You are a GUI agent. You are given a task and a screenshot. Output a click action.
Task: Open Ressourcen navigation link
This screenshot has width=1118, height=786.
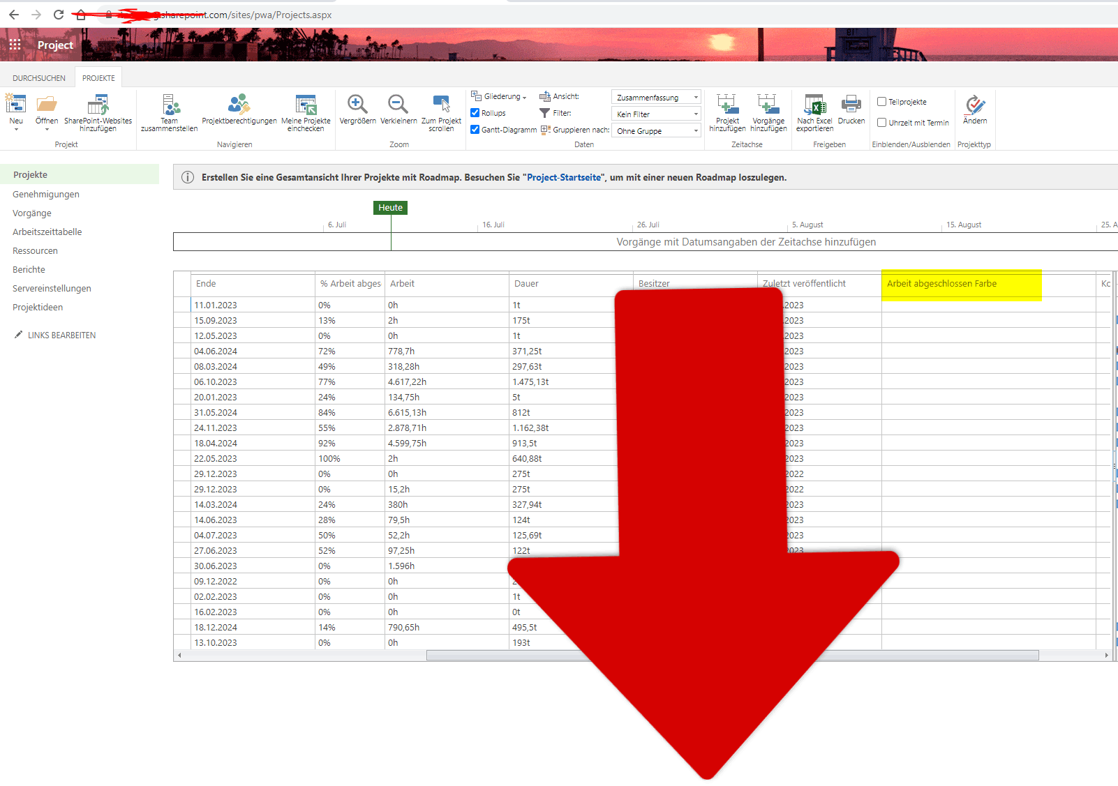35,250
